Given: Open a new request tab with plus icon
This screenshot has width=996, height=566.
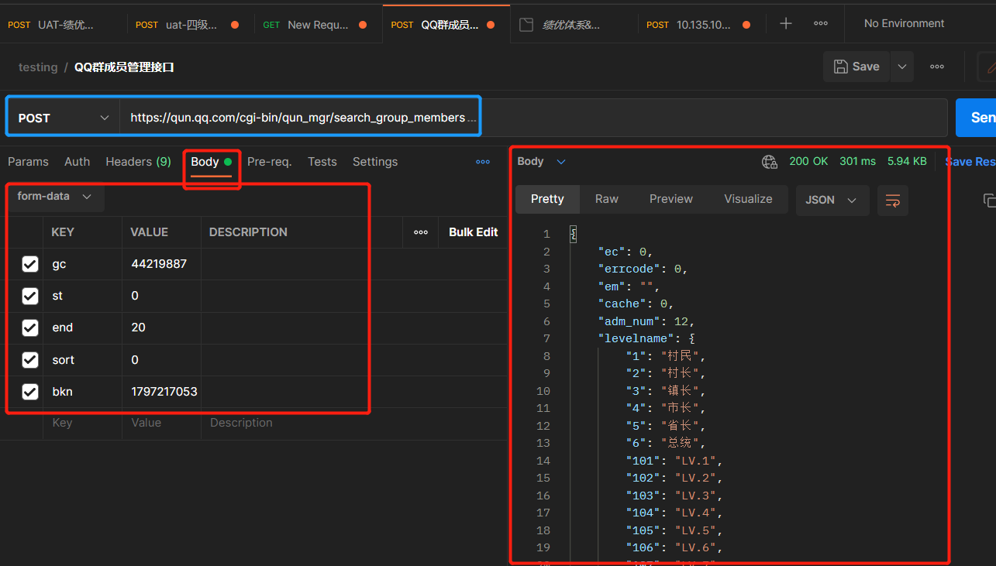Looking at the screenshot, I should (785, 24).
